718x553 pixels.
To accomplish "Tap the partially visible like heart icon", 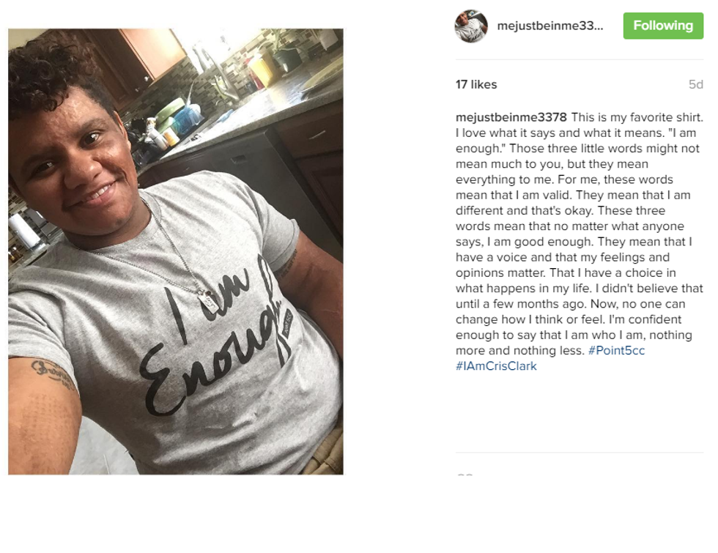I will (x=465, y=474).
